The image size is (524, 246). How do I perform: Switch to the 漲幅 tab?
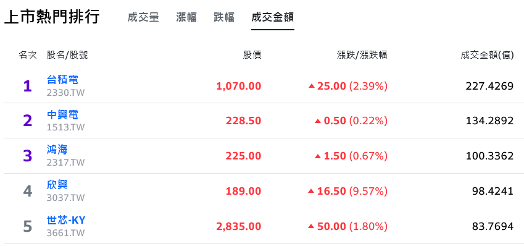[x=186, y=17]
